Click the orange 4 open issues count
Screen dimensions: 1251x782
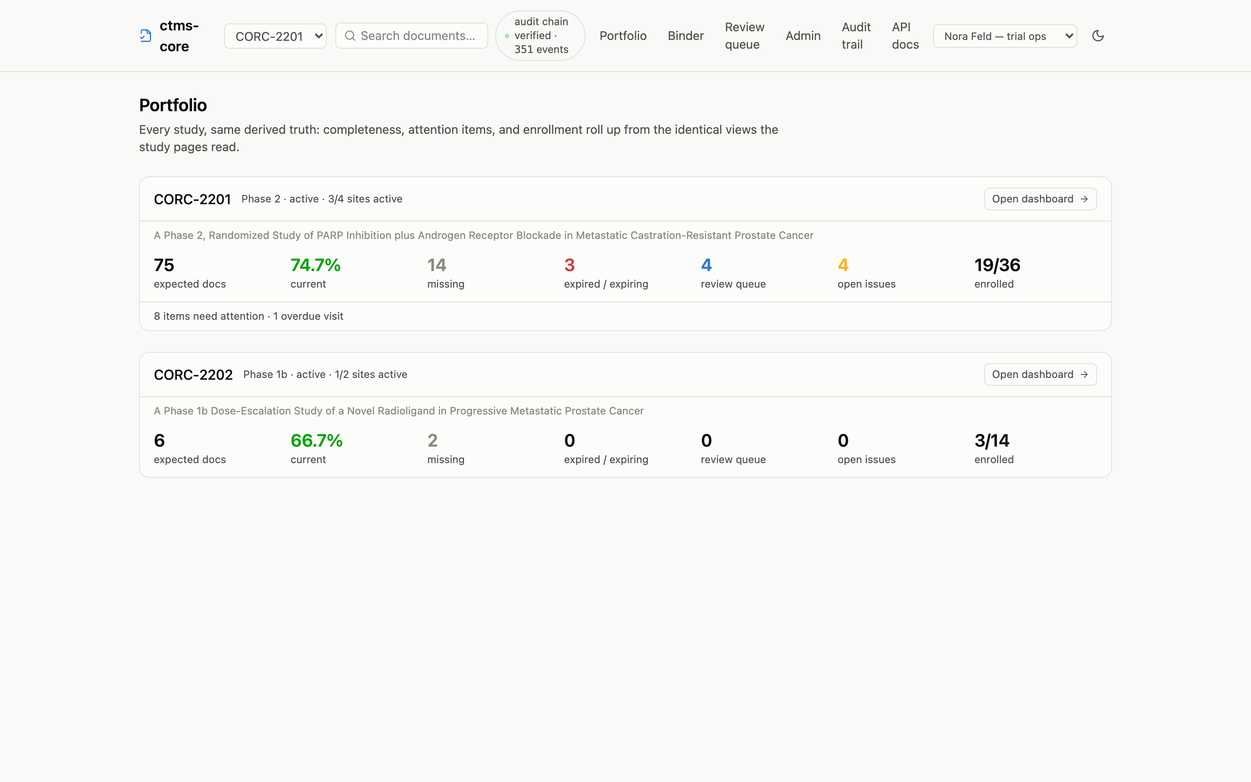point(843,265)
